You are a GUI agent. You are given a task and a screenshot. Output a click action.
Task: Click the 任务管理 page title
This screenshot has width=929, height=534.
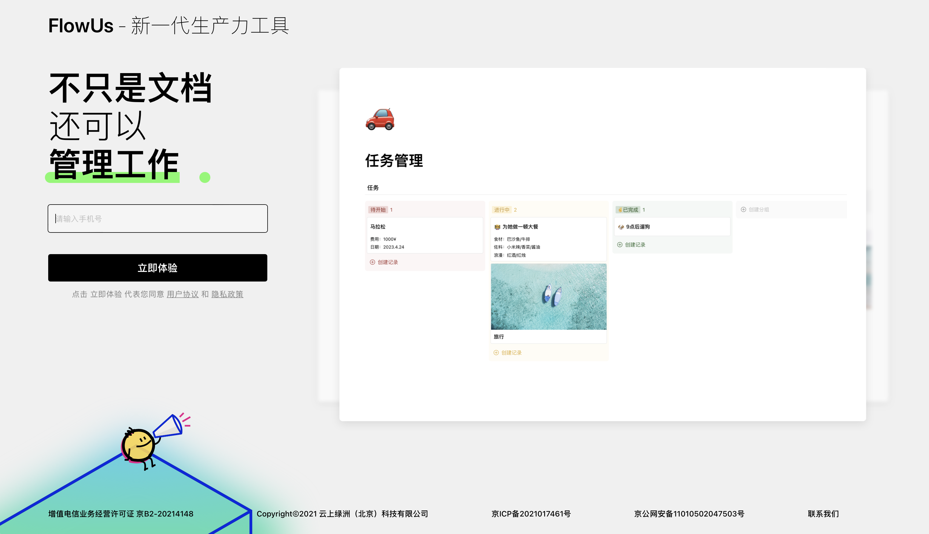[x=394, y=161]
